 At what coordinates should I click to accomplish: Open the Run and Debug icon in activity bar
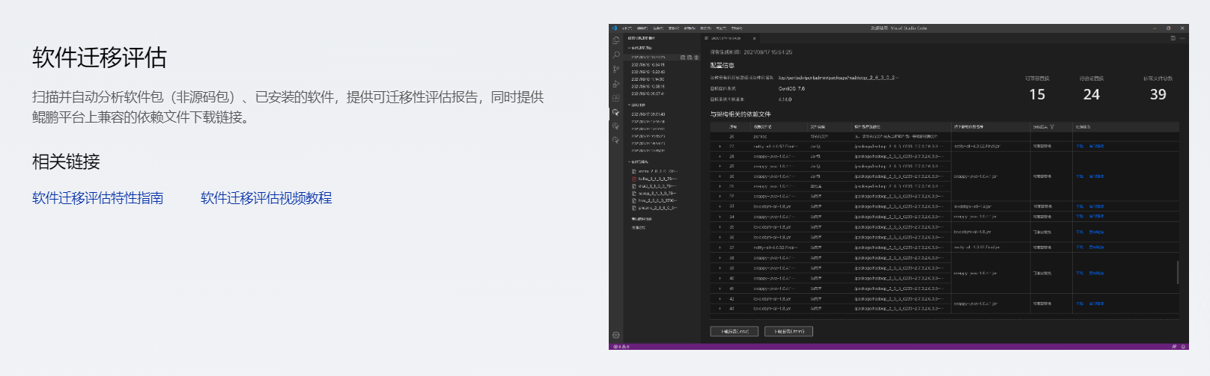(615, 83)
